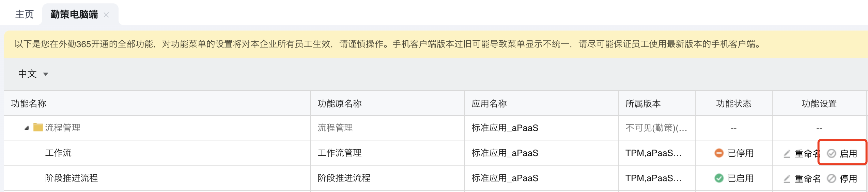Click the arrow beside 中文
Image resolution: width=868 pixels, height=192 pixels.
click(46, 74)
